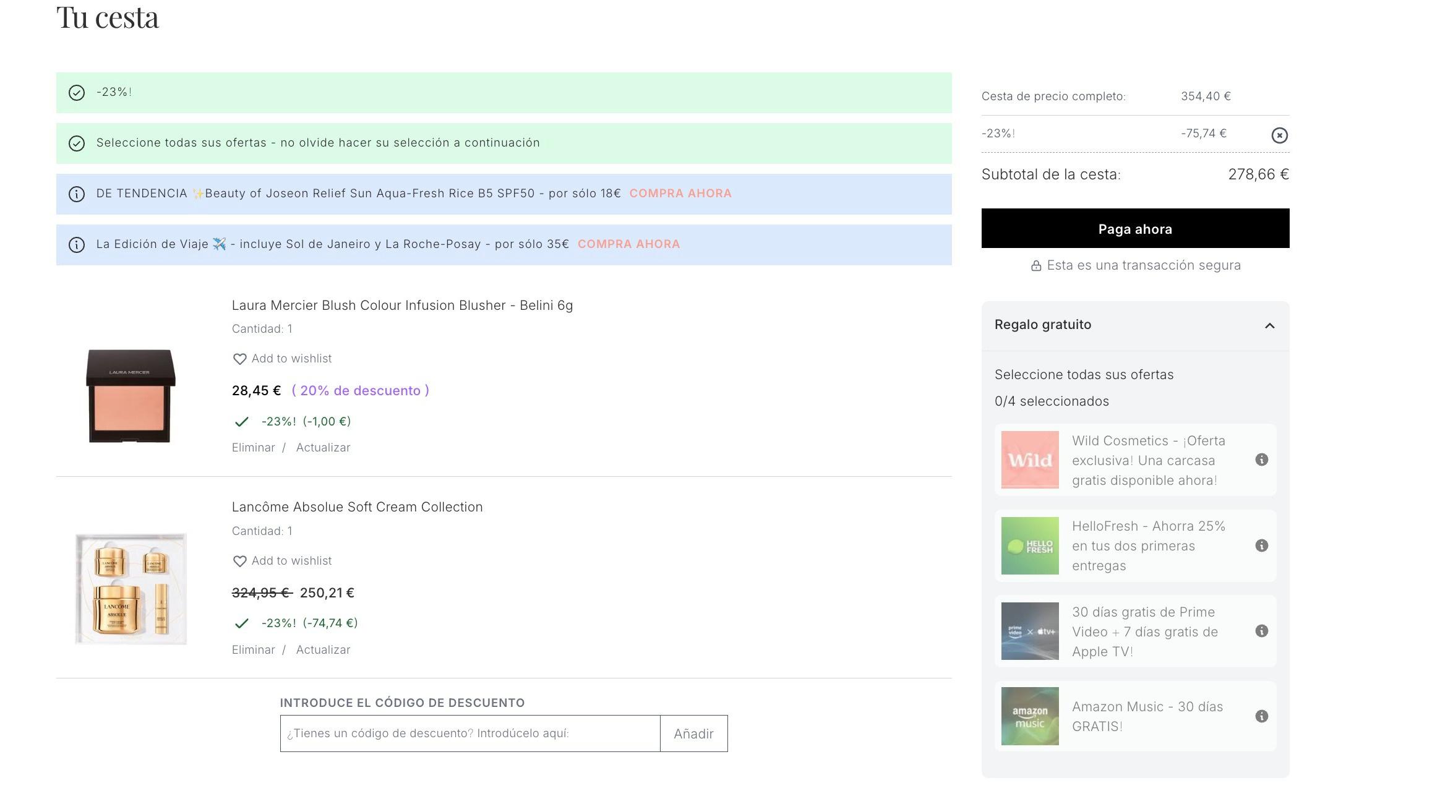Collapse the Regalo gratuito panel
Viewport: 1440px width, 804px height.
pos(1270,325)
